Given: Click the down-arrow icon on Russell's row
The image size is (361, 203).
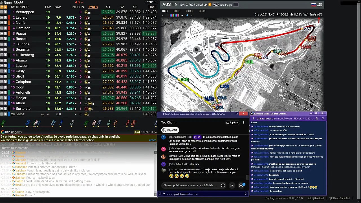Looking at the screenshot, I should [5, 39].
